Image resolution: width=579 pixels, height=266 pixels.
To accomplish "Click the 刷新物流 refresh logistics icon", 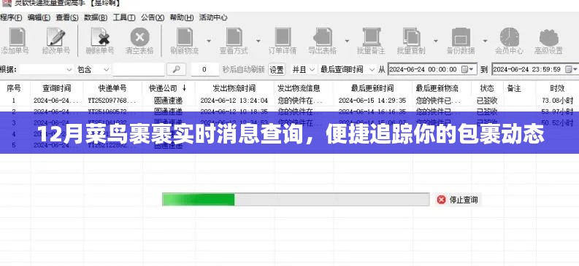I will point(185,38).
